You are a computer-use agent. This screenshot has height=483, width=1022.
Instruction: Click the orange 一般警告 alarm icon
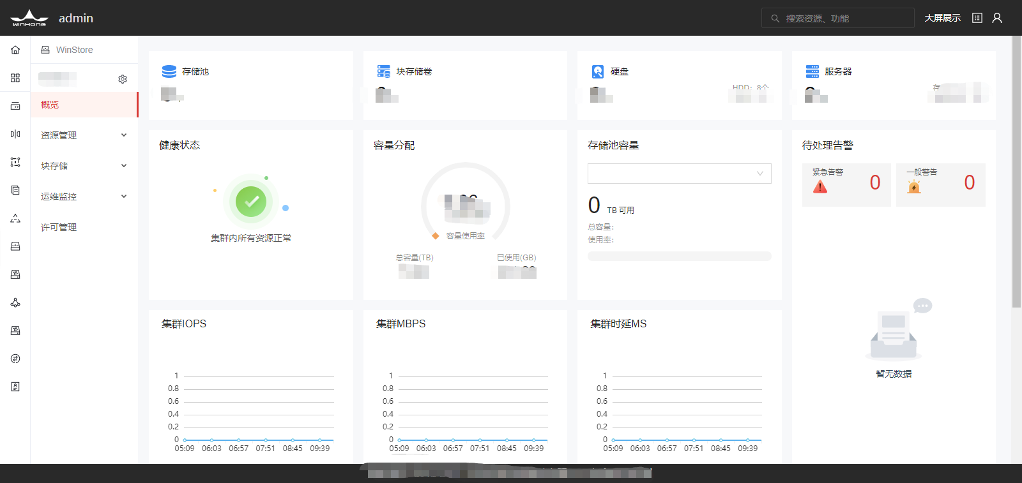click(x=914, y=186)
